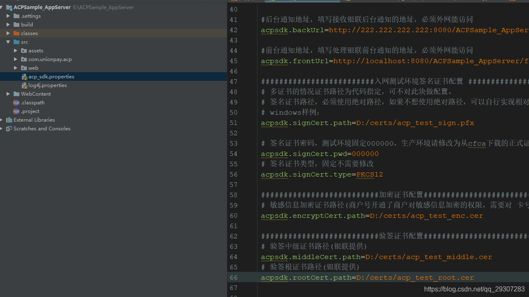Click the D:/certs/acp_test_sign.pfx value
Image resolution: width=529 pixels, height=297 pixels.
point(415,123)
